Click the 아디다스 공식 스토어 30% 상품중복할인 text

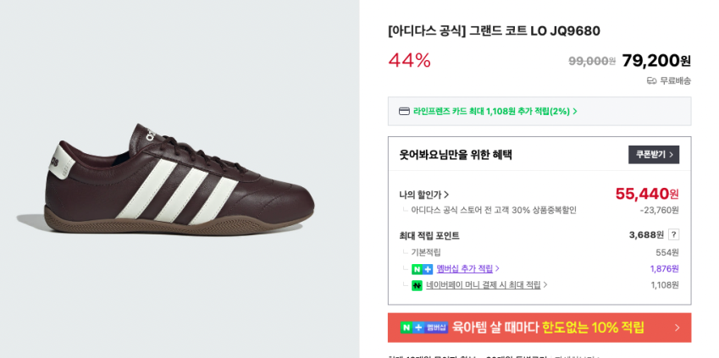(493, 210)
